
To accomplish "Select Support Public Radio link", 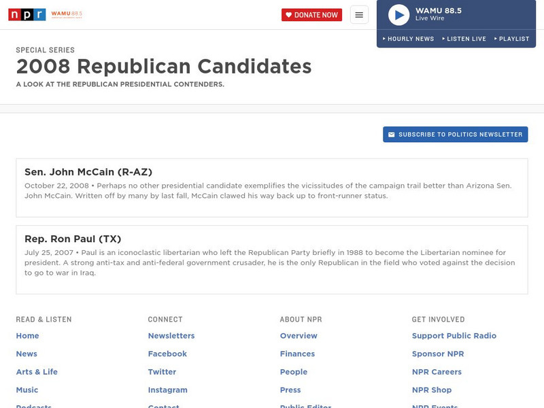I will [454, 336].
